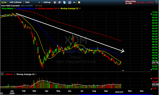Share chart via Twitter icon
The image size is (159, 95).
64,2
